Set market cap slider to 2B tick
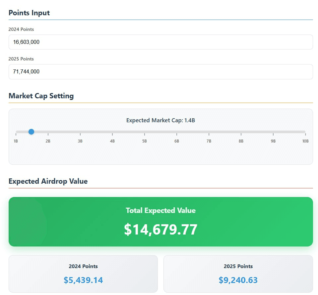318x295 pixels. pos(48,132)
